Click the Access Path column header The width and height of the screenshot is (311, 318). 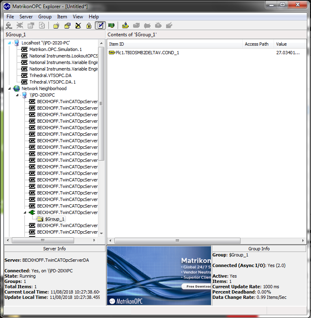click(x=258, y=44)
